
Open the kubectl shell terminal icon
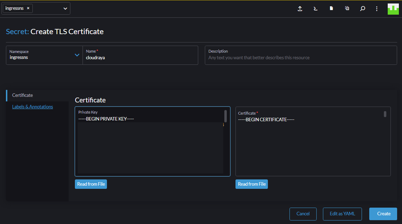[315, 9]
